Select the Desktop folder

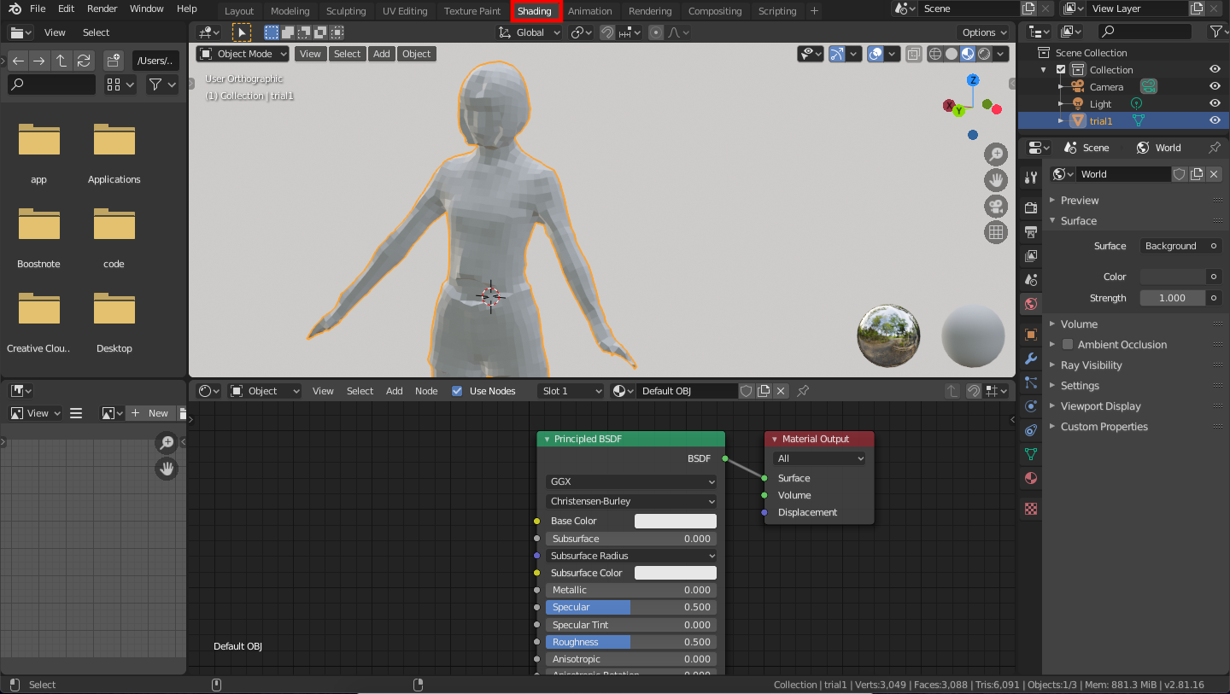click(x=114, y=321)
